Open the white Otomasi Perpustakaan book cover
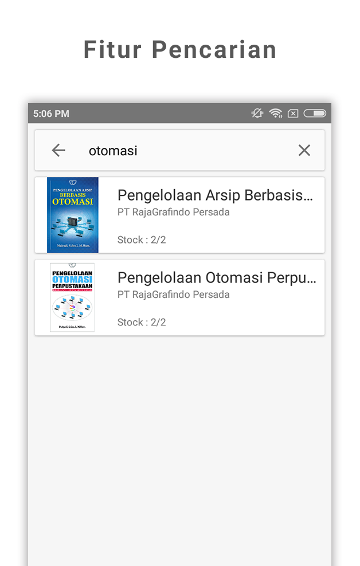The height and width of the screenshot is (566, 360). point(72,297)
